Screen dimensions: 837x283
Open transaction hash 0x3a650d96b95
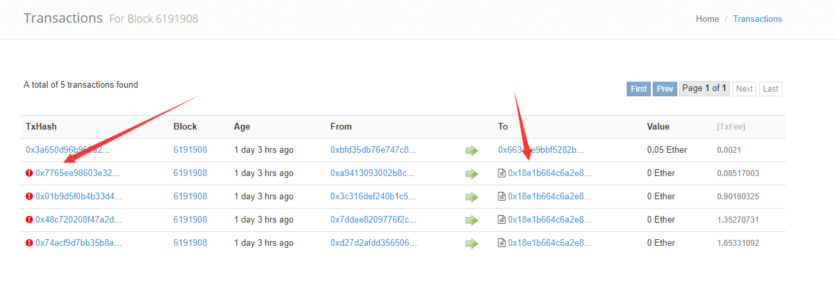coord(68,150)
